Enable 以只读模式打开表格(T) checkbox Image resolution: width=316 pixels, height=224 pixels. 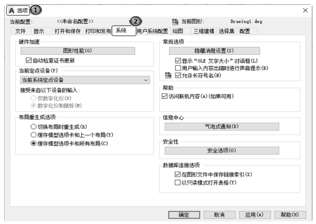pos(177,183)
